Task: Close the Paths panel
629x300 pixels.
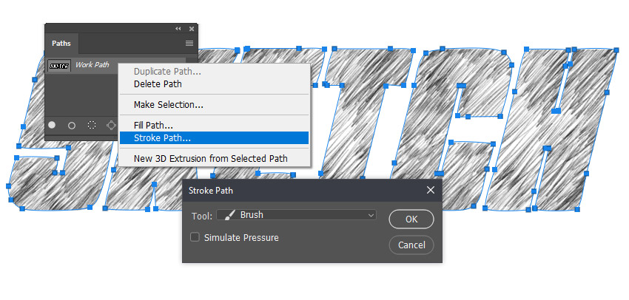Action: click(x=192, y=28)
